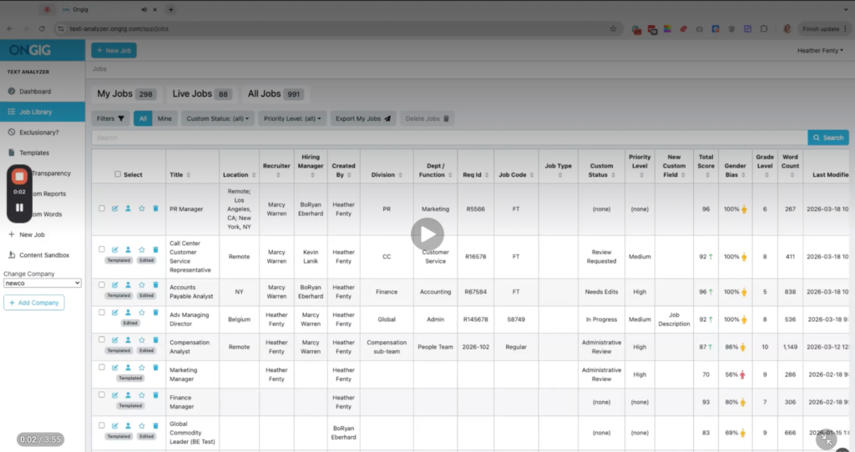The width and height of the screenshot is (855, 452).
Task: Star the Global Commodity Leader job
Action: [142, 426]
